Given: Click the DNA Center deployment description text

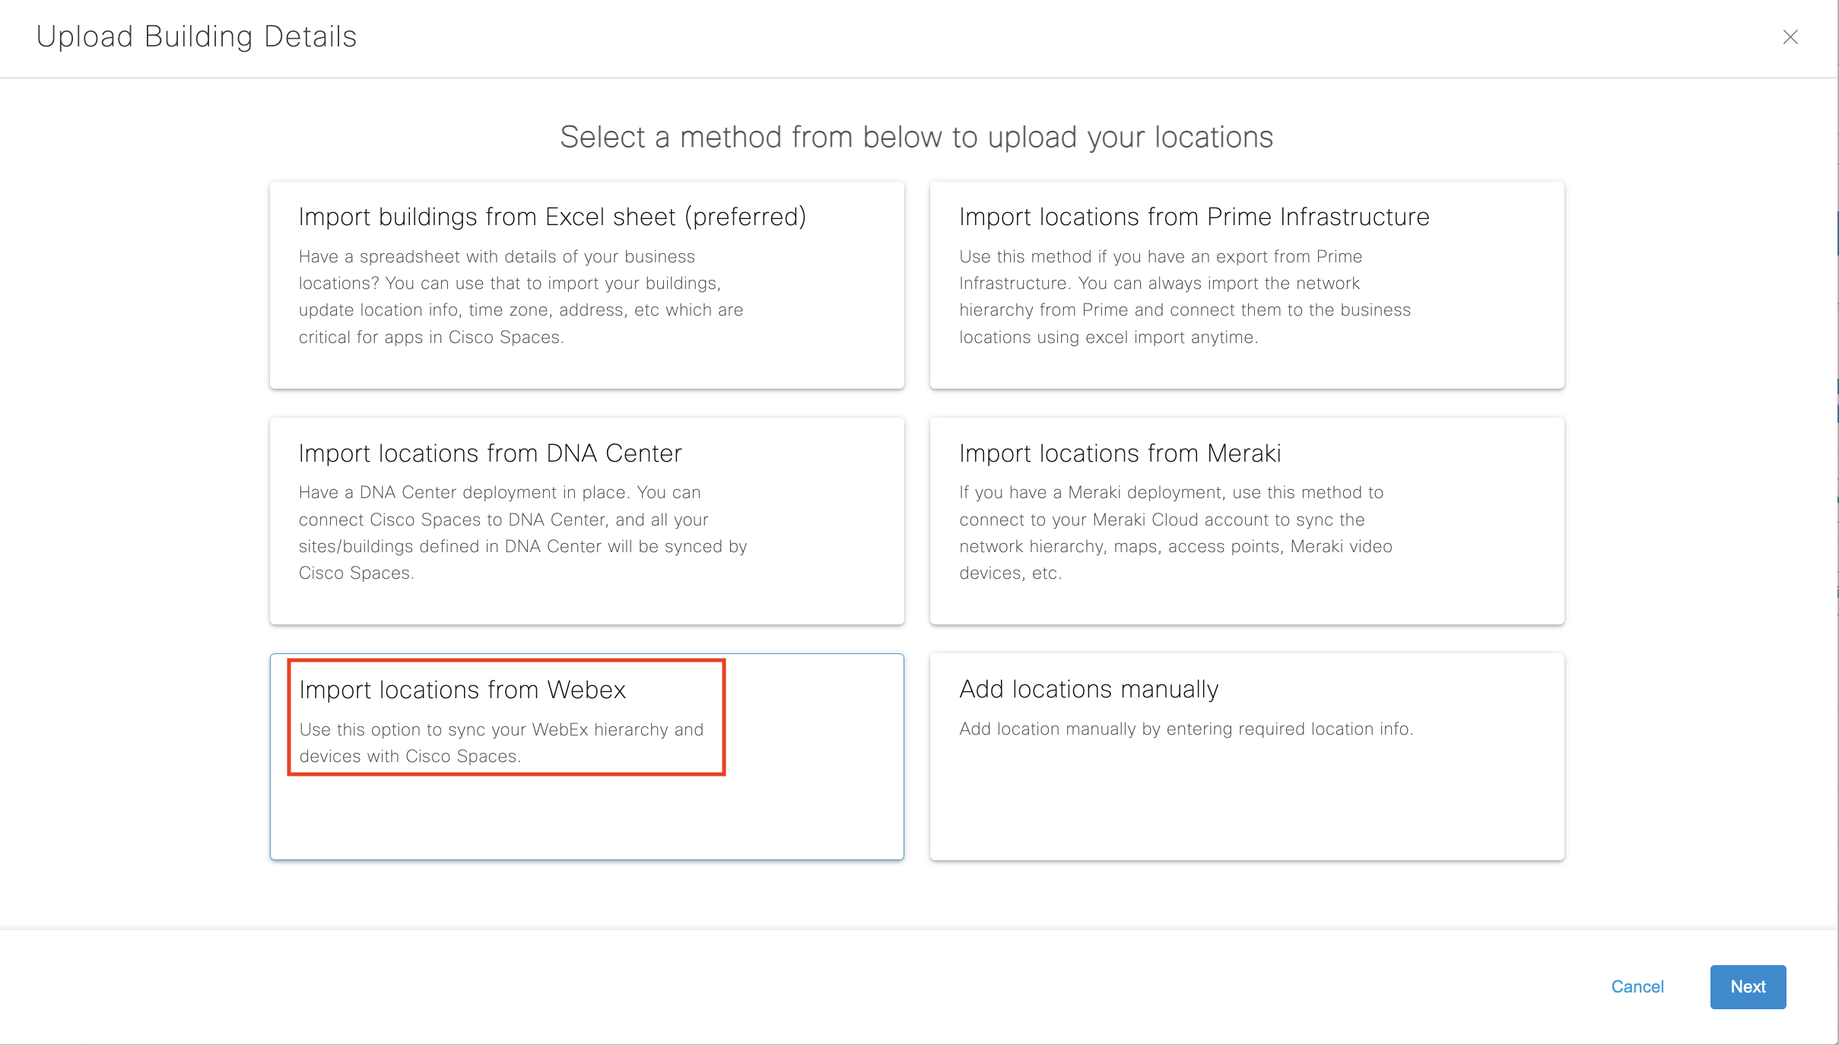Looking at the screenshot, I should pos(522,532).
